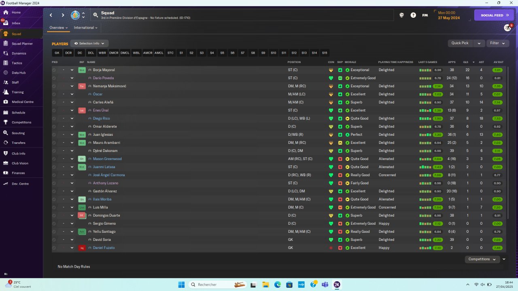Open the Competitions trophy icon
518x291 pixels.
(x=6, y=122)
